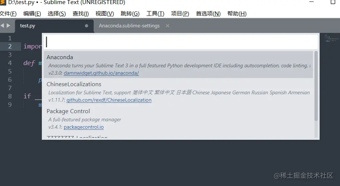Go to previous tab with left arrow

[x=2, y=26]
